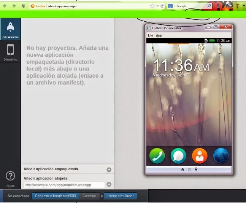
Task: Open the Aplicaciones panel rocket icon
Action: [10, 27]
